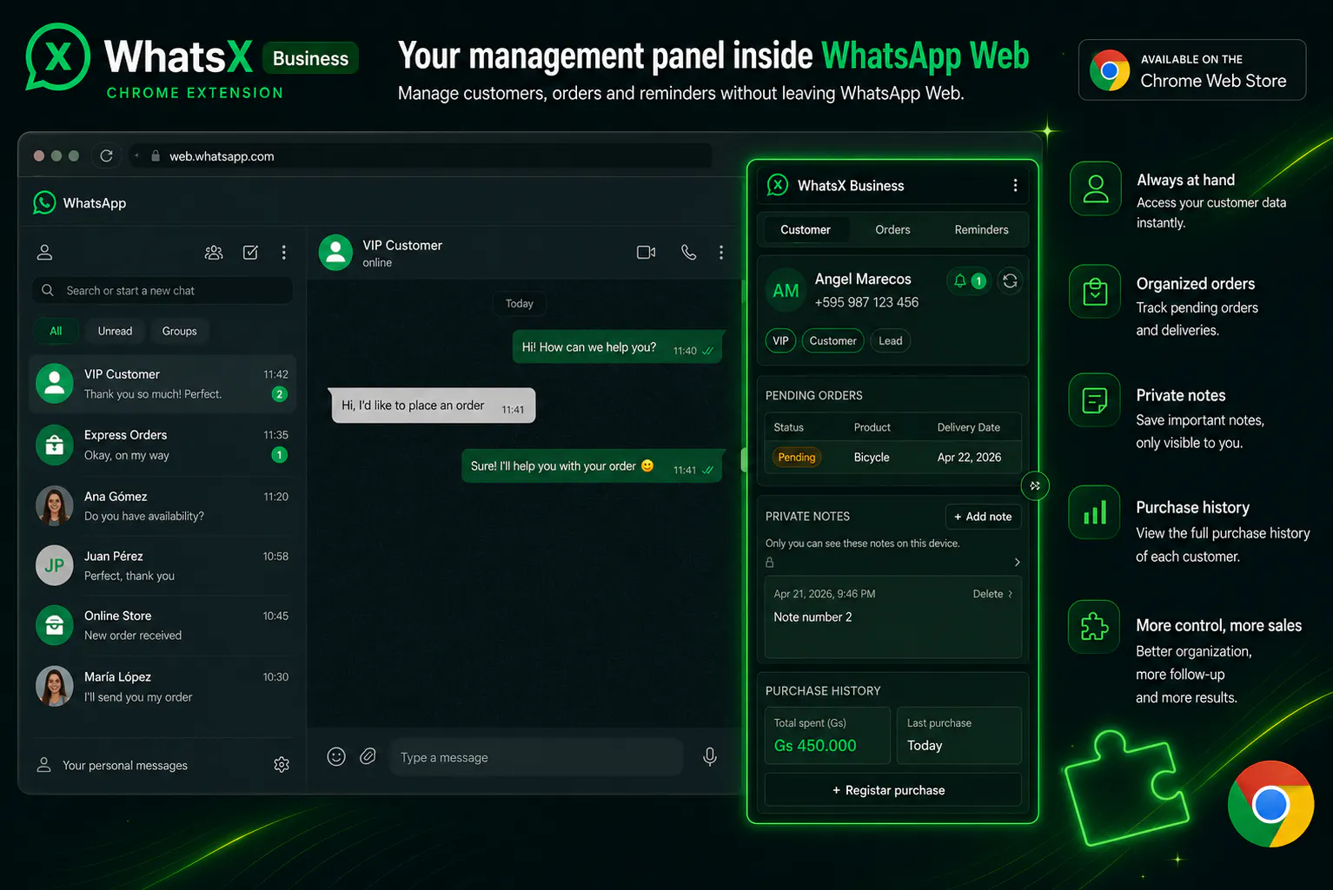Click the lock icon under private notes
The width and height of the screenshot is (1333, 890).
point(769,563)
